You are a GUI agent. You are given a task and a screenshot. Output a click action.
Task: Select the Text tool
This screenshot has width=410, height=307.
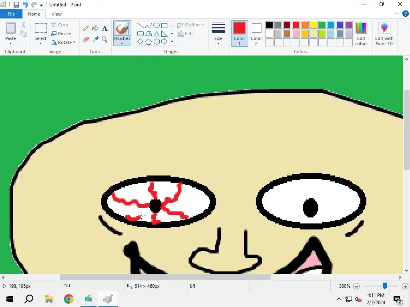[105, 28]
